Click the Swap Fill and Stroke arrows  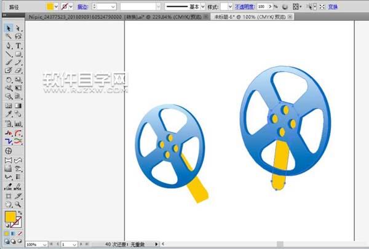[x=21, y=213]
